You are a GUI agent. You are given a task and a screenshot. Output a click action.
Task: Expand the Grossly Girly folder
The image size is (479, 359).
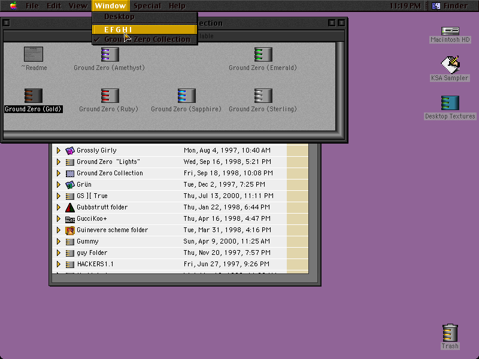click(58, 151)
